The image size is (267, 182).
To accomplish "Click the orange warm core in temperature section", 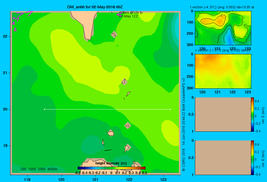I will point(220,22).
